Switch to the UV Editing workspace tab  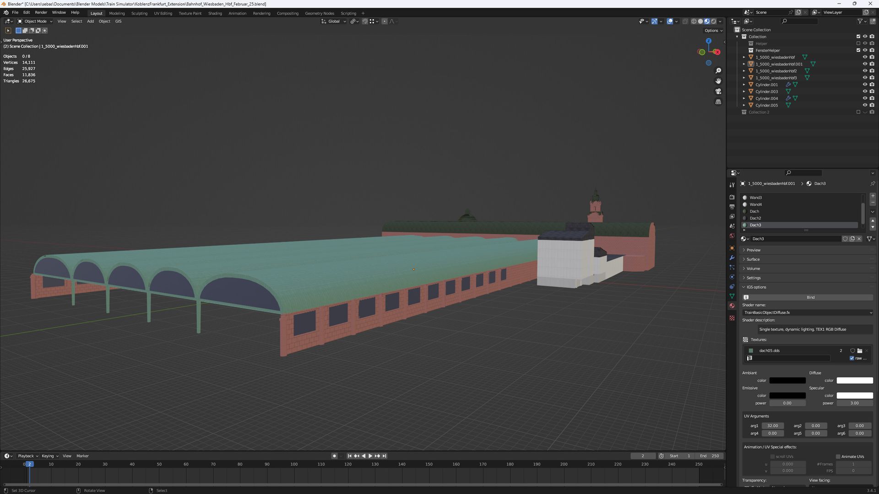163,13
